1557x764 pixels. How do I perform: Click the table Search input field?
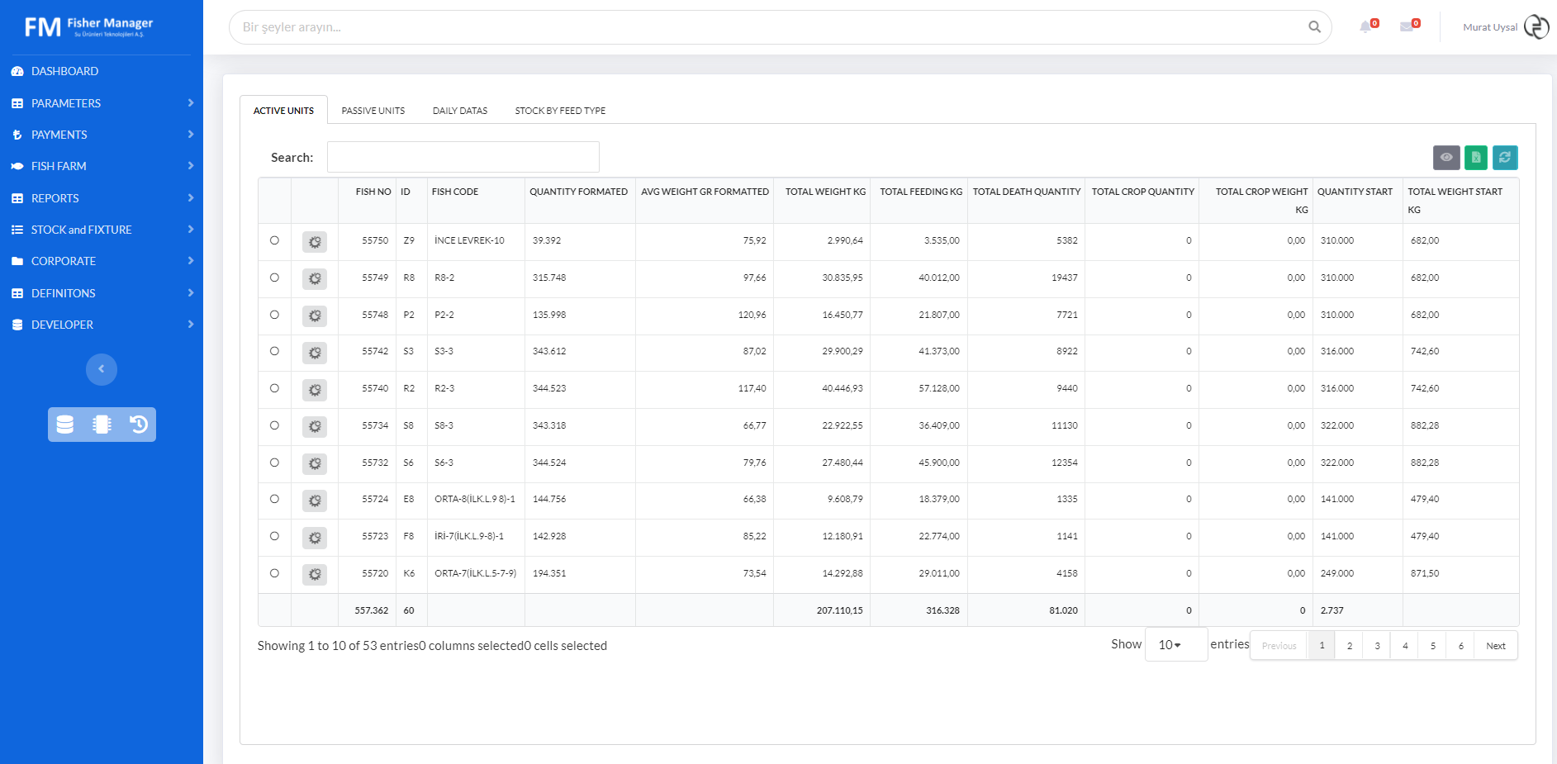(463, 157)
